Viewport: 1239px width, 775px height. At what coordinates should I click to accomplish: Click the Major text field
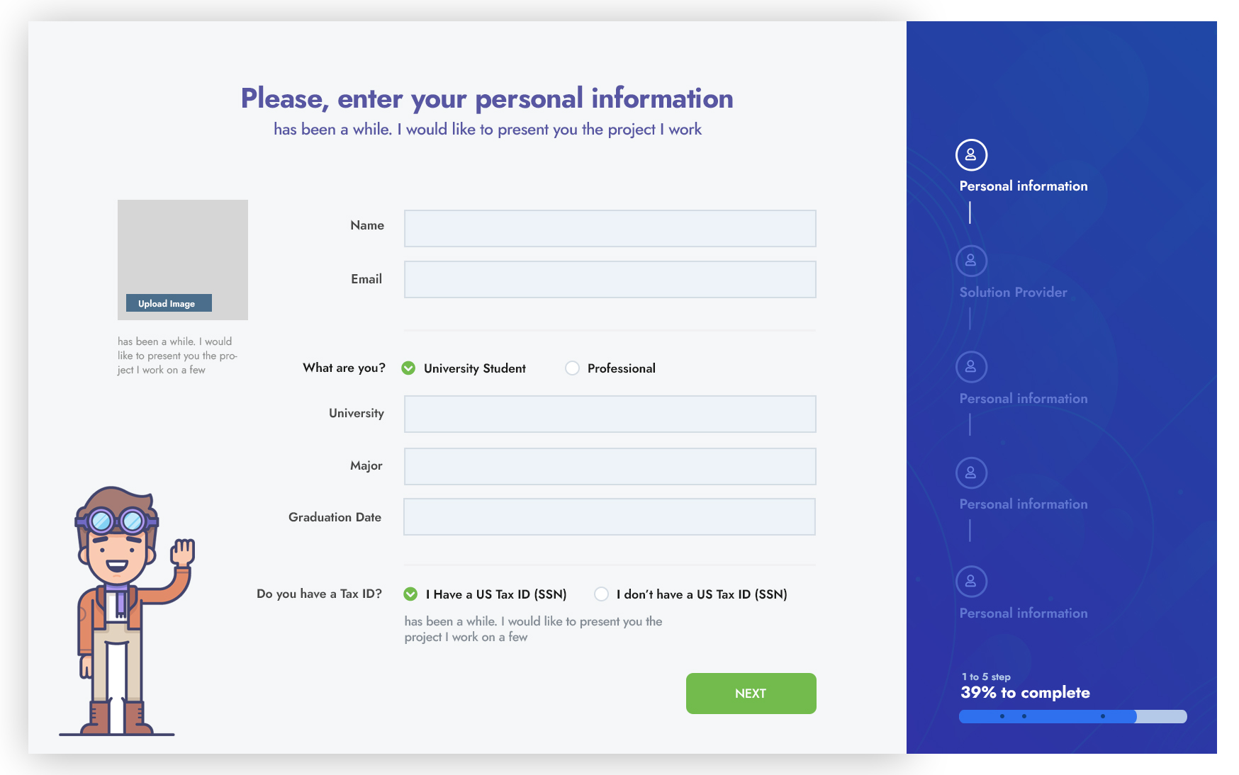[x=610, y=467]
